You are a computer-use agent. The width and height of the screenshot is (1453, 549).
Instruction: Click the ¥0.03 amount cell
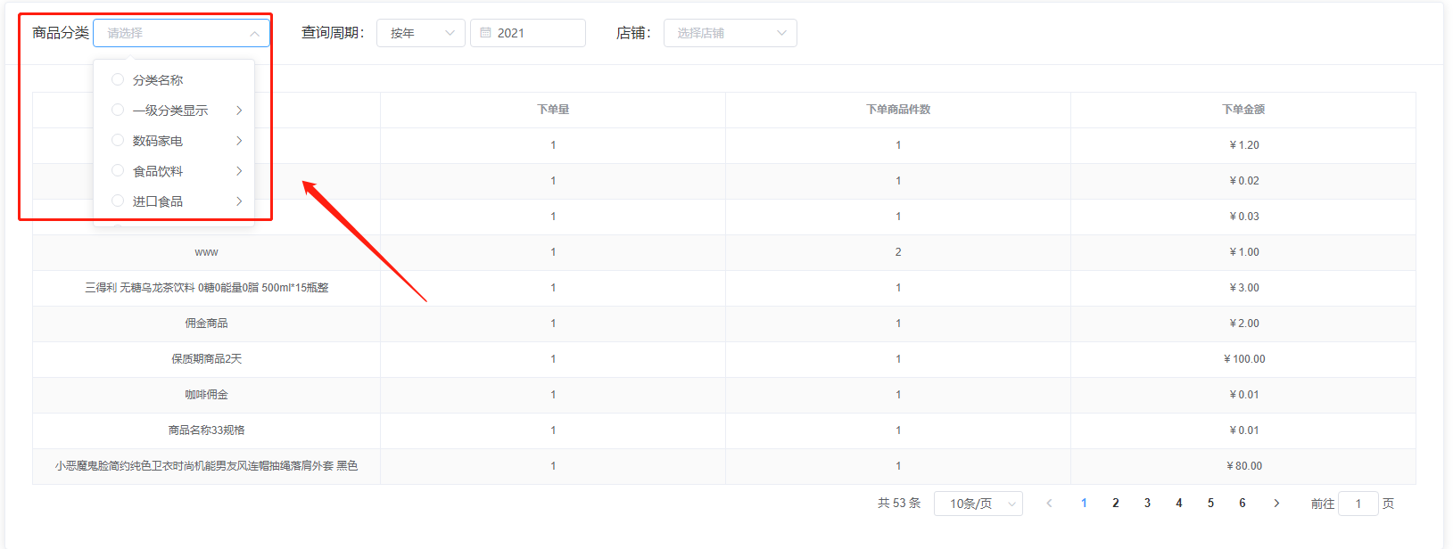pyautogui.click(x=1243, y=217)
